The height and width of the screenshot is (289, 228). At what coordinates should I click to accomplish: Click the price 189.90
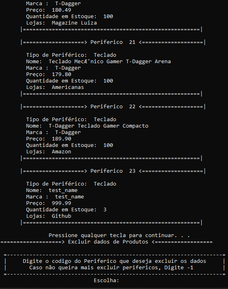click(x=62, y=138)
